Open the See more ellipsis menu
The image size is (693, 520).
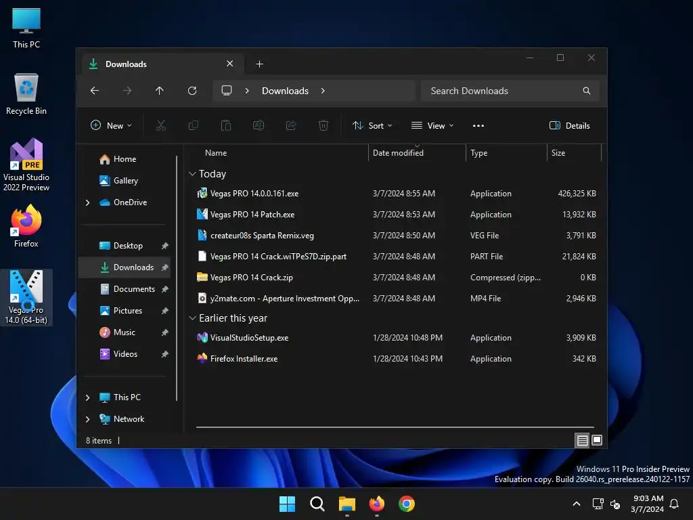(478, 125)
